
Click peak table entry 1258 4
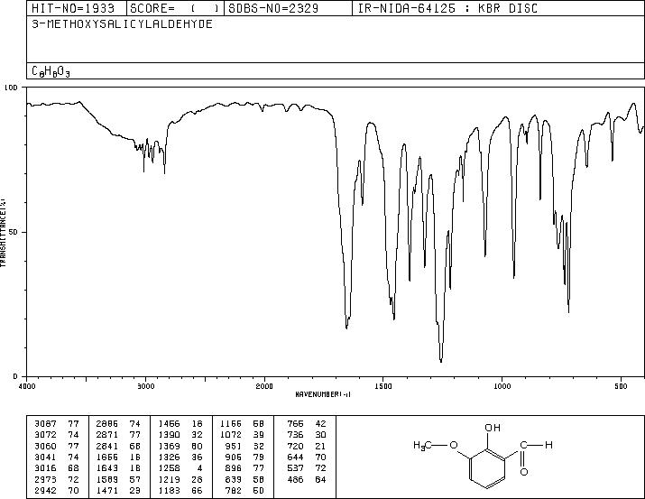(x=180, y=468)
